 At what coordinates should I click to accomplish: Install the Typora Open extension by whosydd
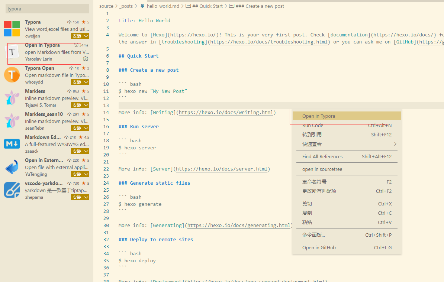[x=77, y=82]
